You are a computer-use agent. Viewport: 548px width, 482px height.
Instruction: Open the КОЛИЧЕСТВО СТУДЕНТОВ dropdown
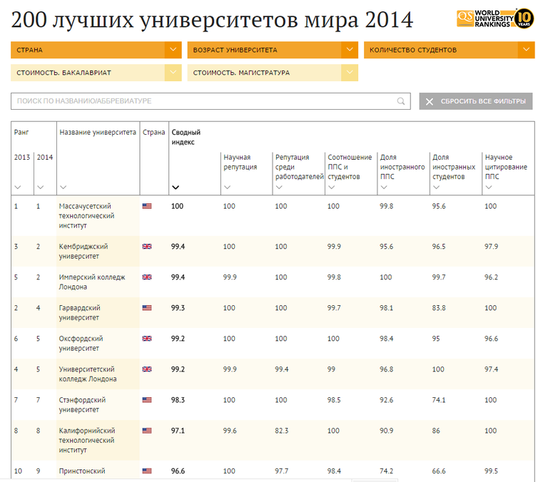point(449,50)
